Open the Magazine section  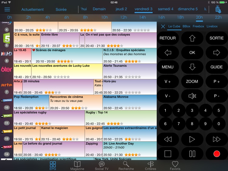pos(77,166)
